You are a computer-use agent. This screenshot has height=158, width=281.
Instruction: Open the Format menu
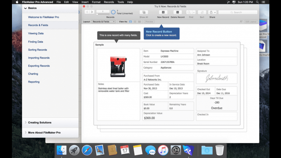point(96,2)
